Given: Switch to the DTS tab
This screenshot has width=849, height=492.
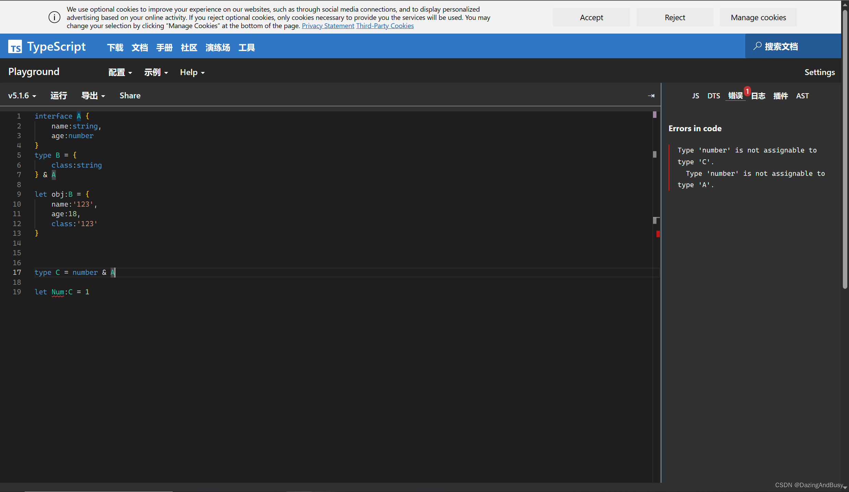Looking at the screenshot, I should click(714, 96).
